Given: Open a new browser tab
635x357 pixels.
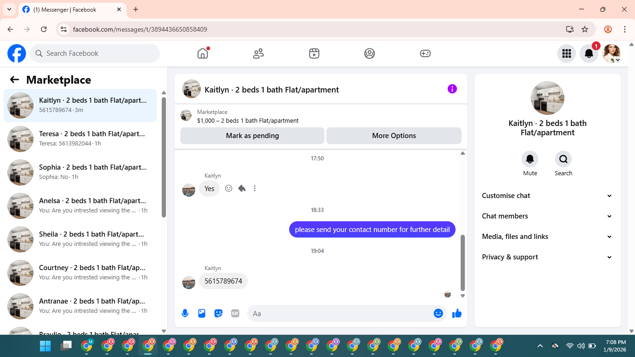Looking at the screenshot, I should [x=136, y=9].
